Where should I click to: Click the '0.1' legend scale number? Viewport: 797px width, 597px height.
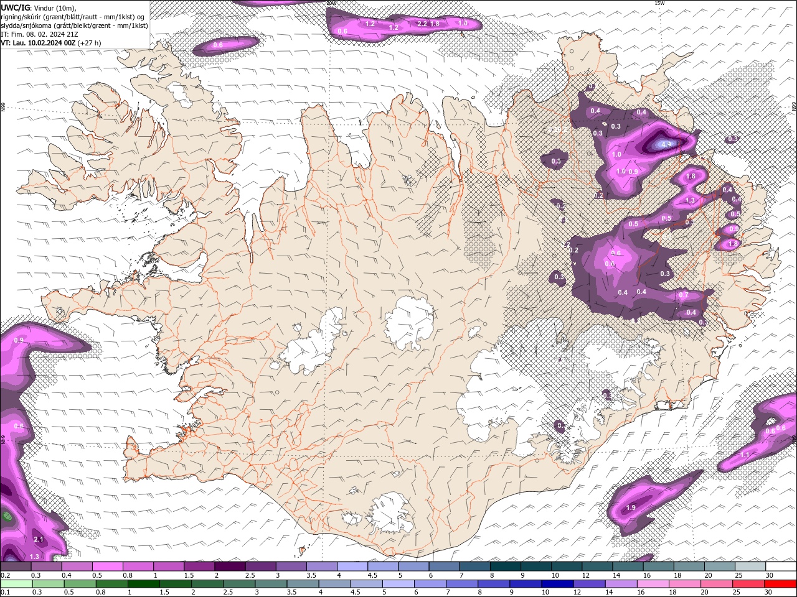pyautogui.click(x=5, y=592)
